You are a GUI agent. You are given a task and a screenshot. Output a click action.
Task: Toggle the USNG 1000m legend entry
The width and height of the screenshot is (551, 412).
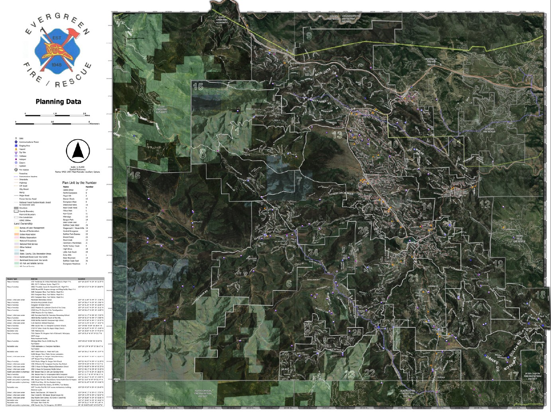tap(17, 221)
